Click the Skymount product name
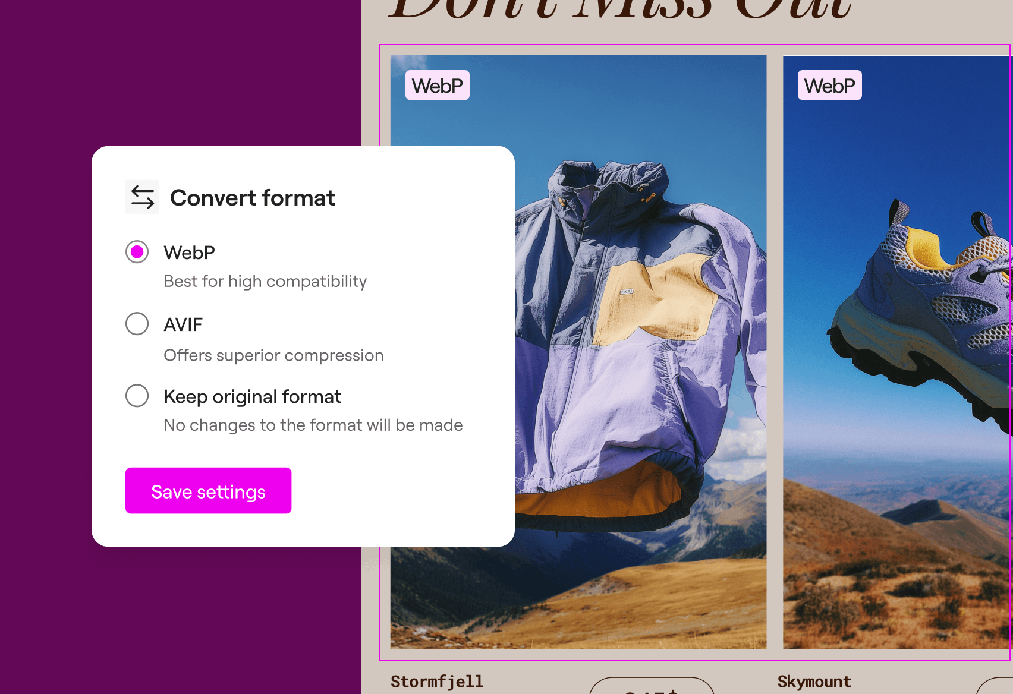Viewport: 1013px width, 694px height. tap(814, 682)
